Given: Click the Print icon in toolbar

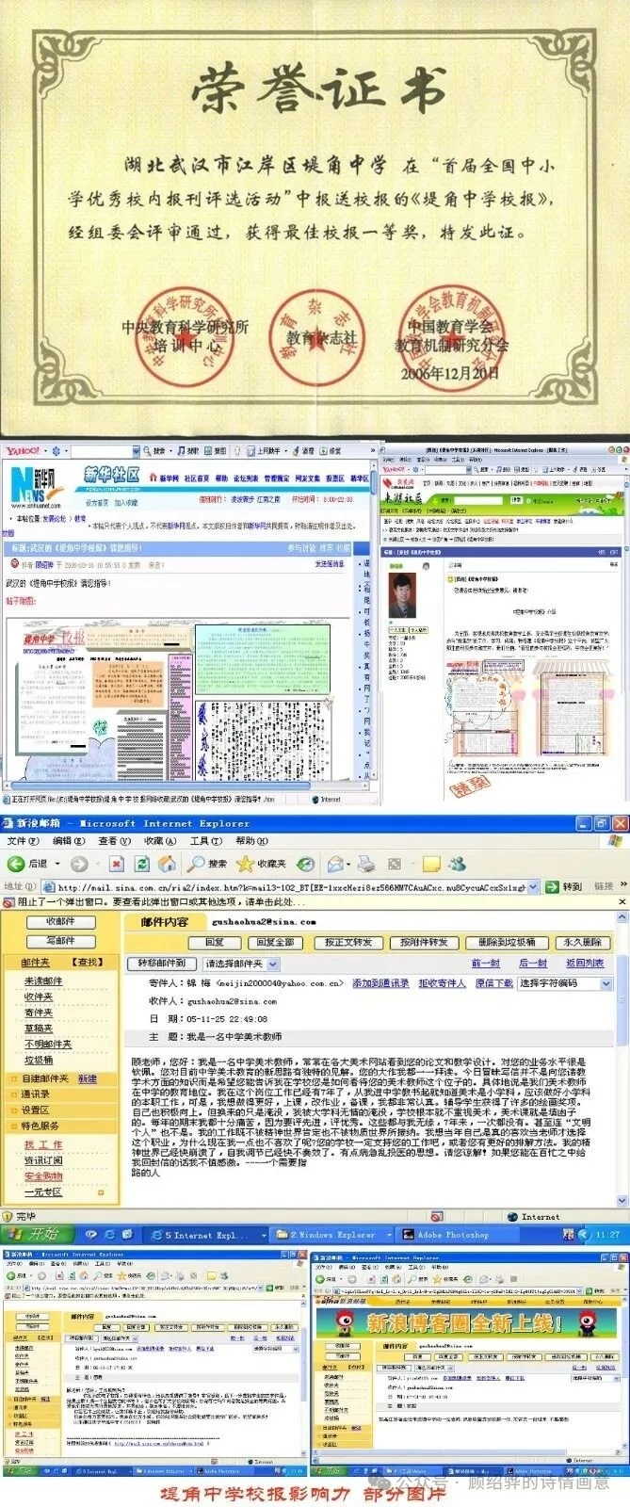Looking at the screenshot, I should coord(366,864).
